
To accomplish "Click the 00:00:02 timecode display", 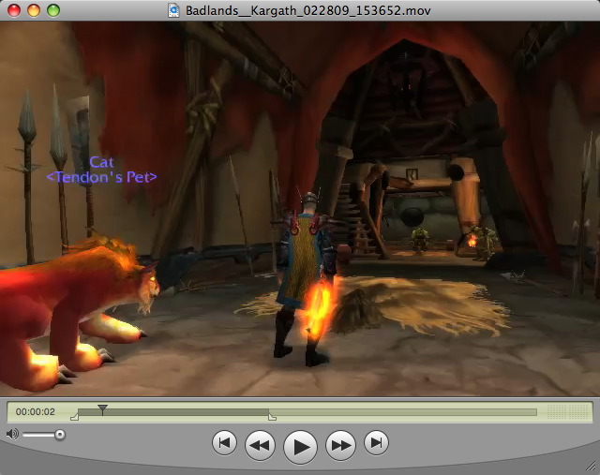I will click(36, 411).
